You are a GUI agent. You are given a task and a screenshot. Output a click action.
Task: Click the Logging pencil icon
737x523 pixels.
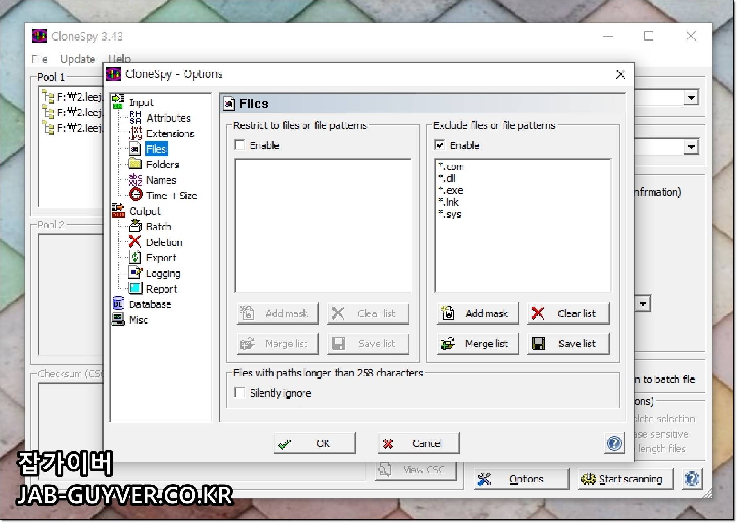136,273
